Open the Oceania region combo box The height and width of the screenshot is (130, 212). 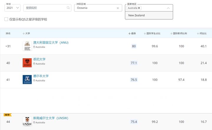98,8
